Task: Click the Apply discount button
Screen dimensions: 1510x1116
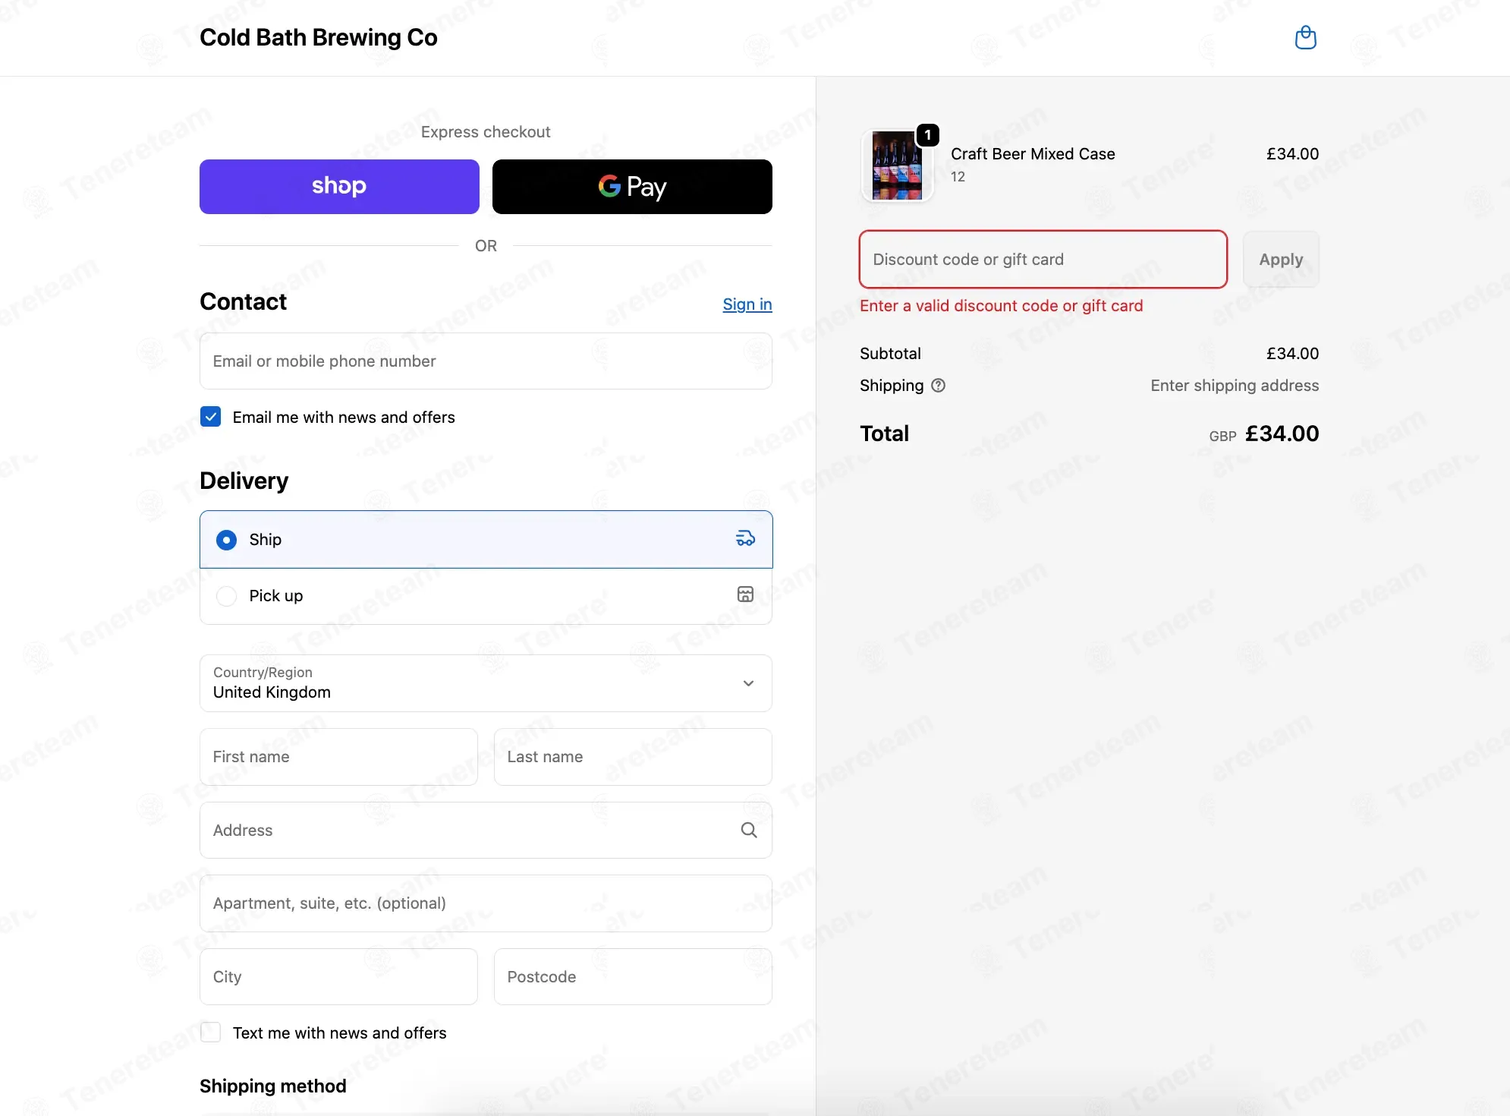Action: (x=1281, y=260)
